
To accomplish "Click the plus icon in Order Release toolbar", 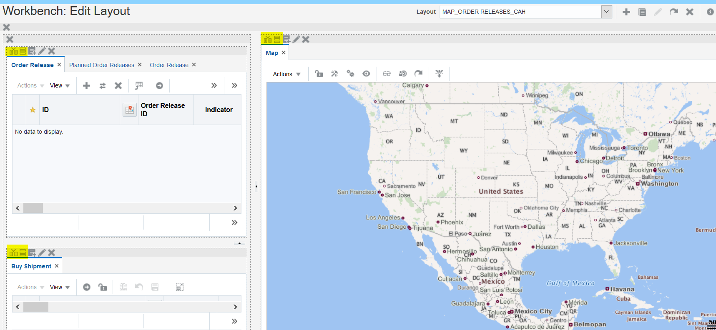I will [x=86, y=85].
